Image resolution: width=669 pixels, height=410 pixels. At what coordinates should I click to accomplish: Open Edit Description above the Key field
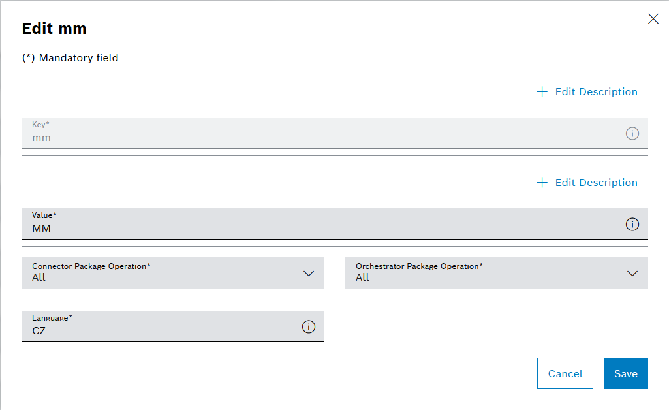(x=596, y=91)
